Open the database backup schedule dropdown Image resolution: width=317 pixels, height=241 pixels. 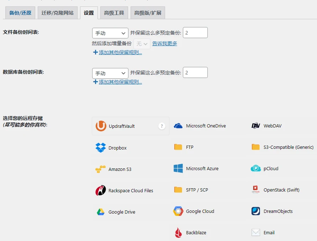110,72
